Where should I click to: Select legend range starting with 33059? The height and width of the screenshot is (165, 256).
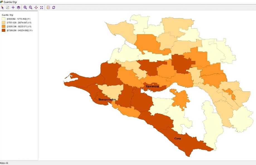[x=19, y=26]
